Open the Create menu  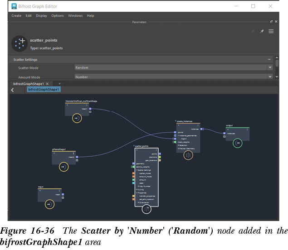click(16, 15)
